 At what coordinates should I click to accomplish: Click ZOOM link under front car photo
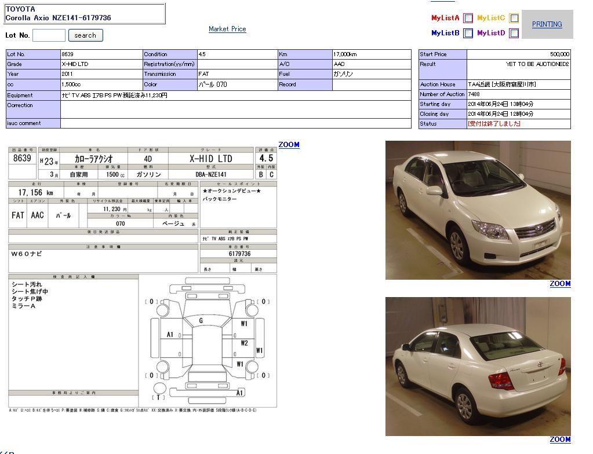(x=560, y=284)
